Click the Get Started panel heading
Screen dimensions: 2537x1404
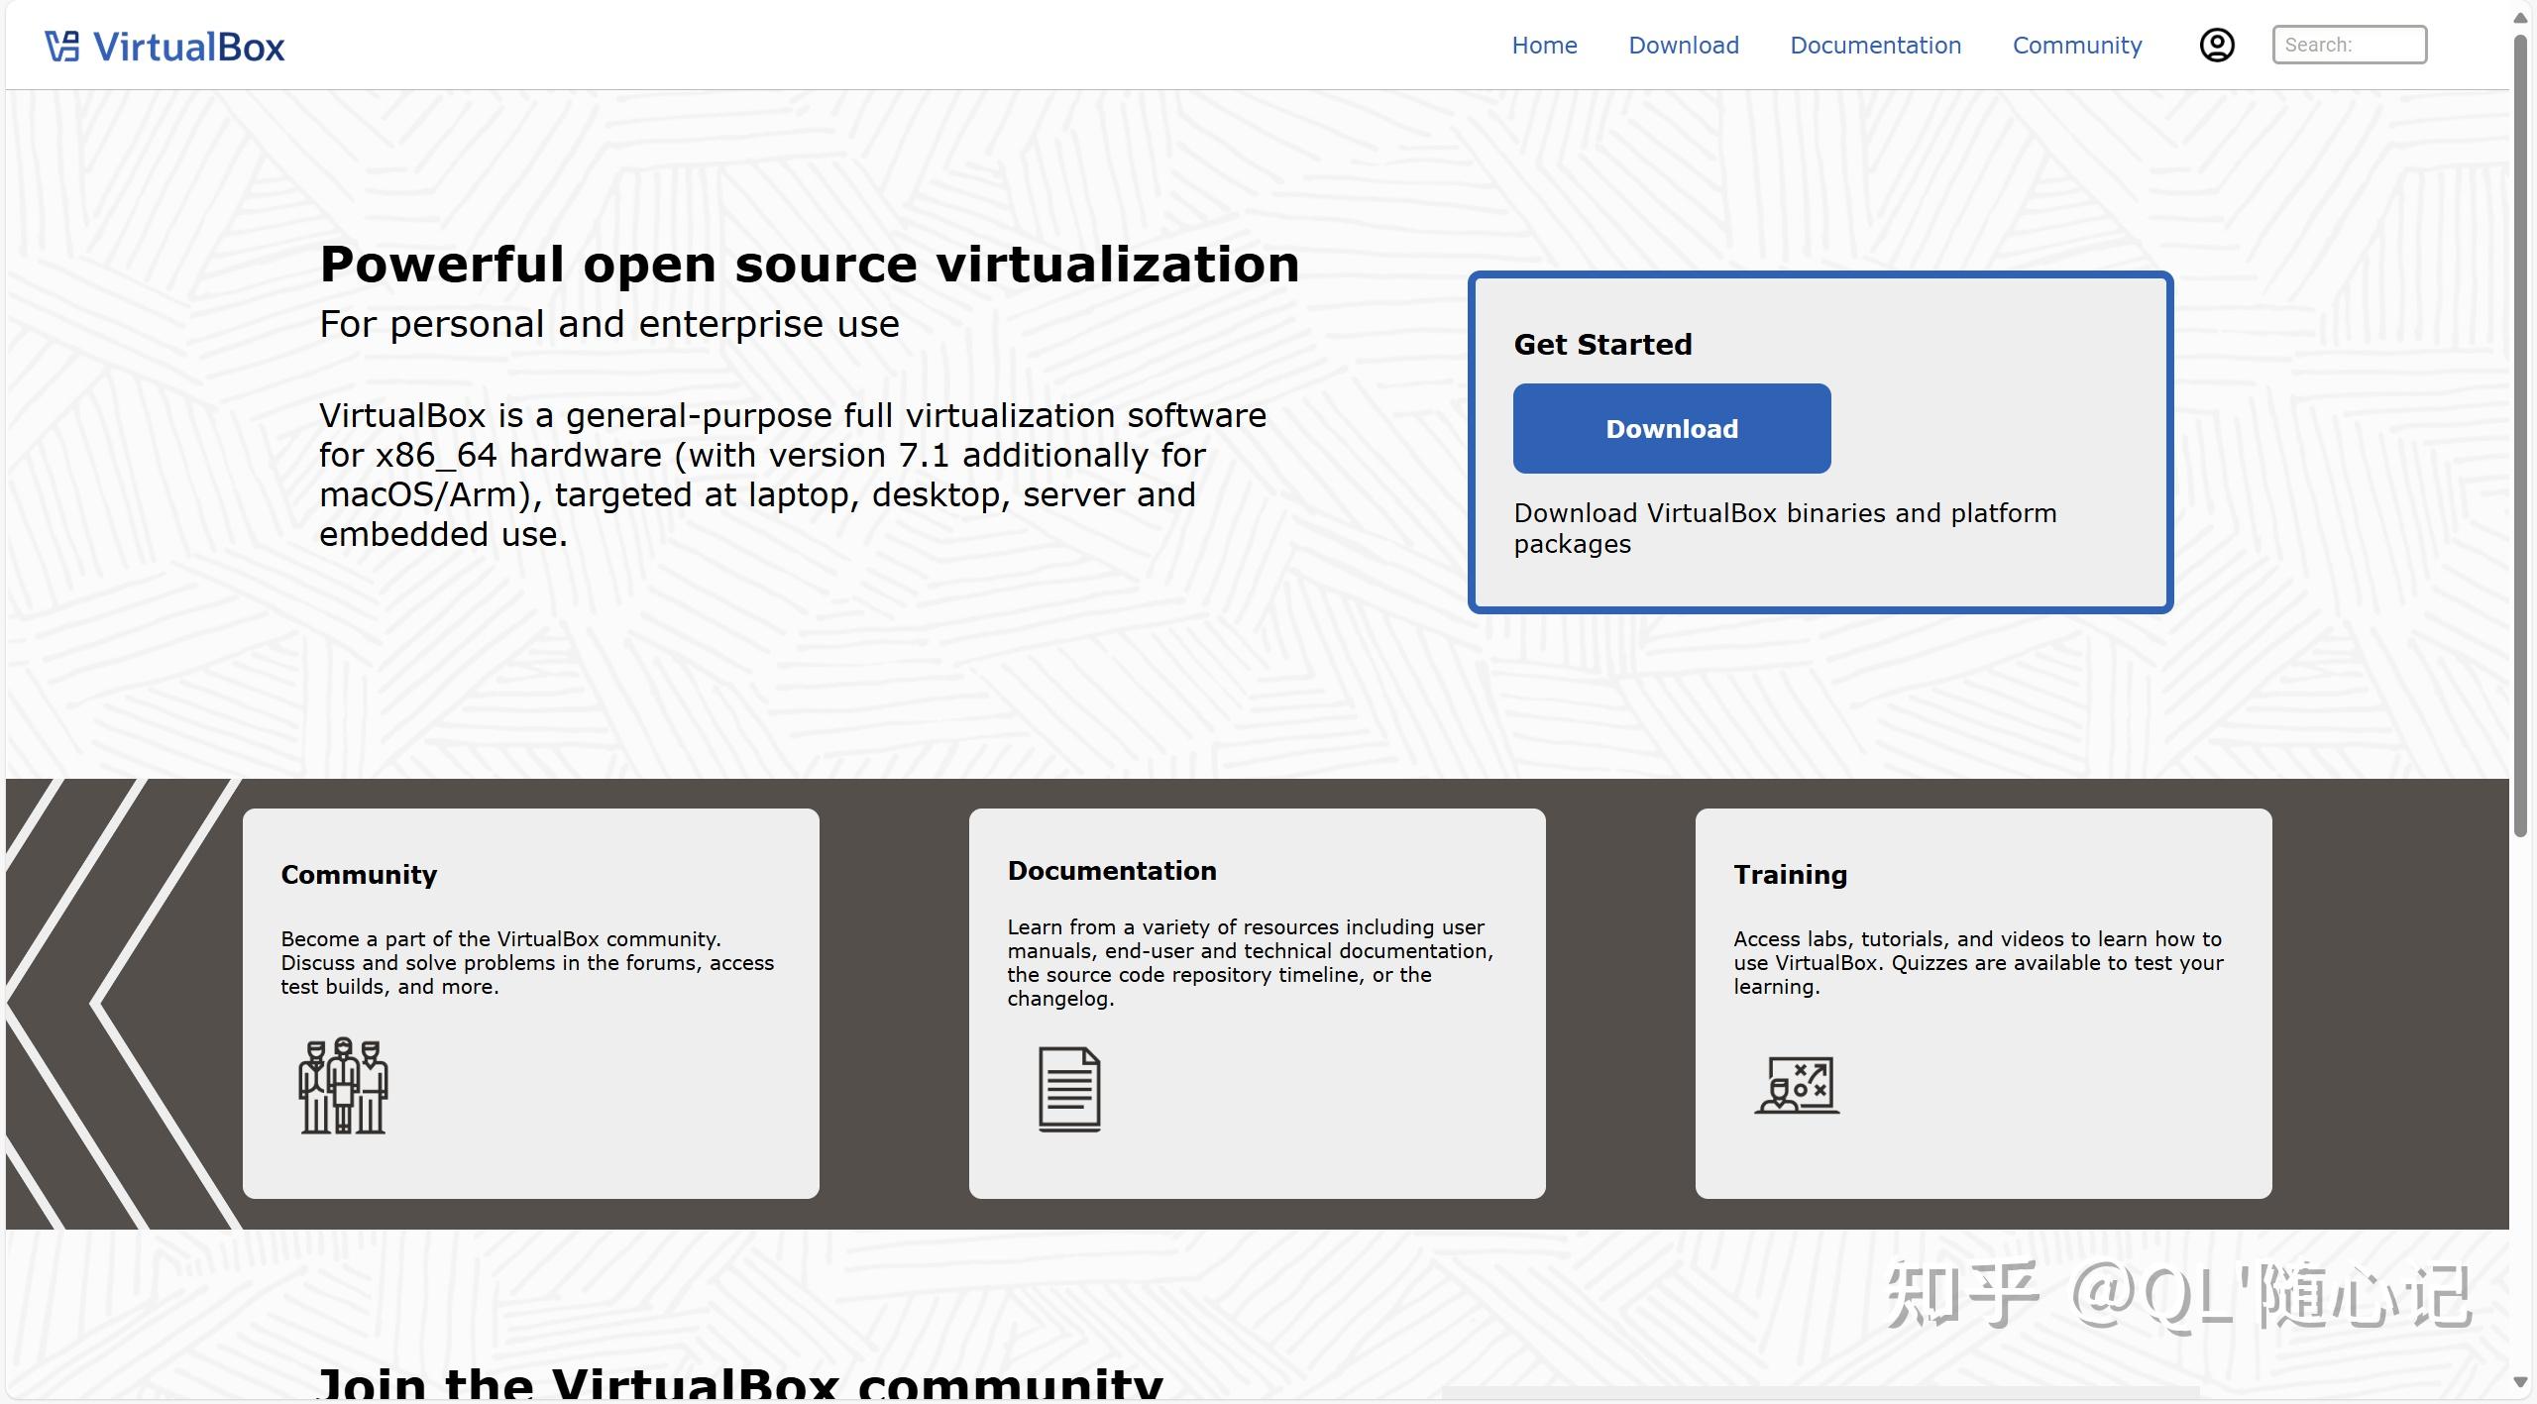(1601, 344)
